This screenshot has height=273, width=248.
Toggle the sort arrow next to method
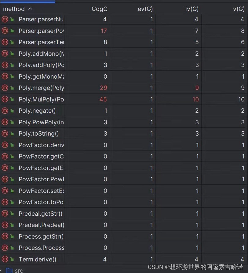30,9
